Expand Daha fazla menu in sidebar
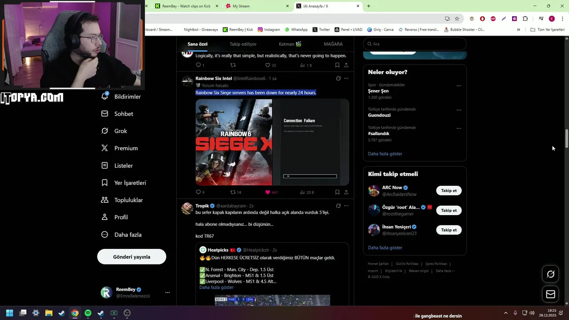The height and width of the screenshot is (320, 569). coord(121,235)
